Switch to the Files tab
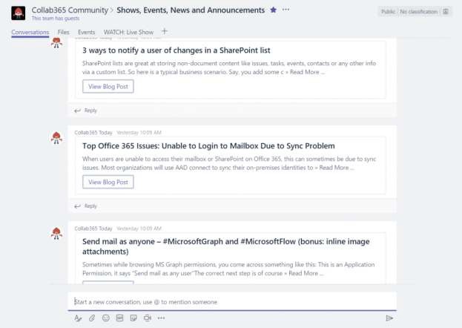Image resolution: width=462 pixels, height=328 pixels. (63, 32)
